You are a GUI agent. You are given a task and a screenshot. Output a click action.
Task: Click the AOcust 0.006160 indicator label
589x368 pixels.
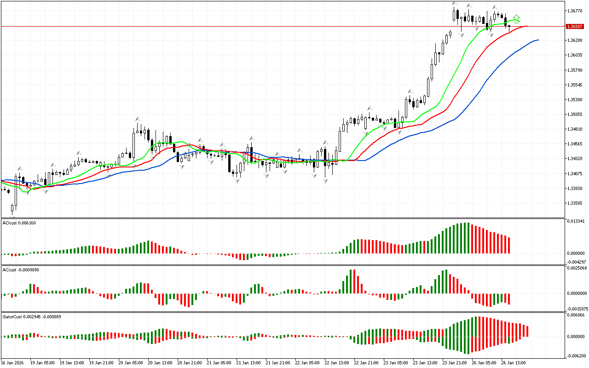[19, 223]
